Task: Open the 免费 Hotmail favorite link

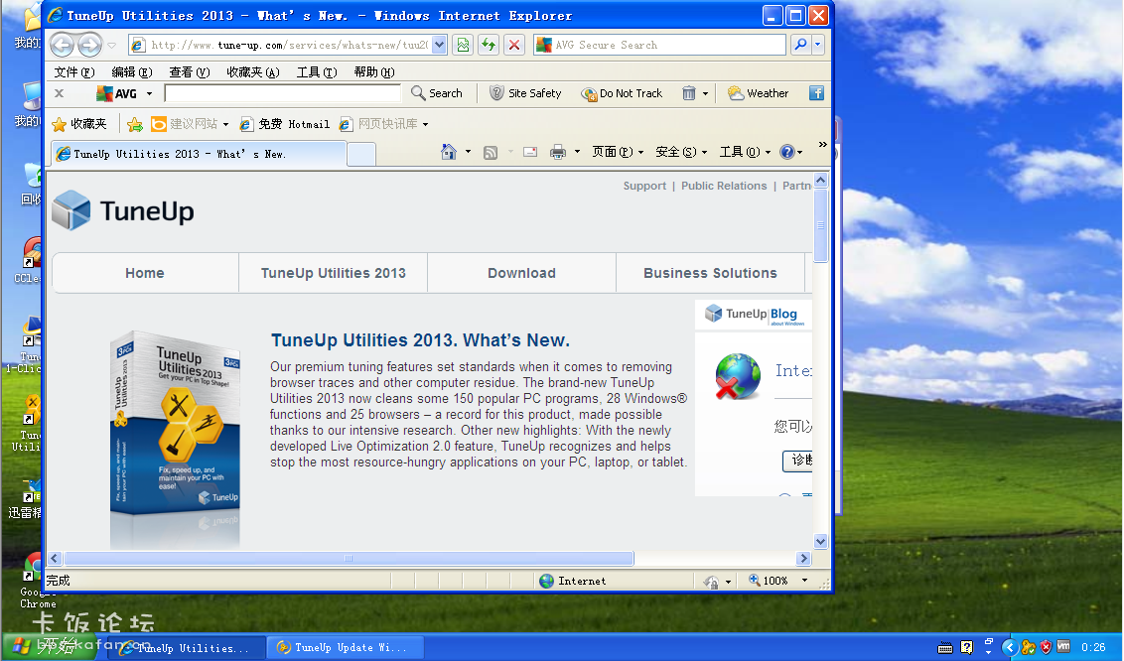Action: coord(285,125)
